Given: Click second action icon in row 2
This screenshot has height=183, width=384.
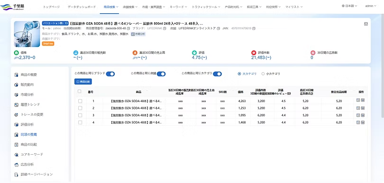Looking at the screenshot, I should (363, 108).
